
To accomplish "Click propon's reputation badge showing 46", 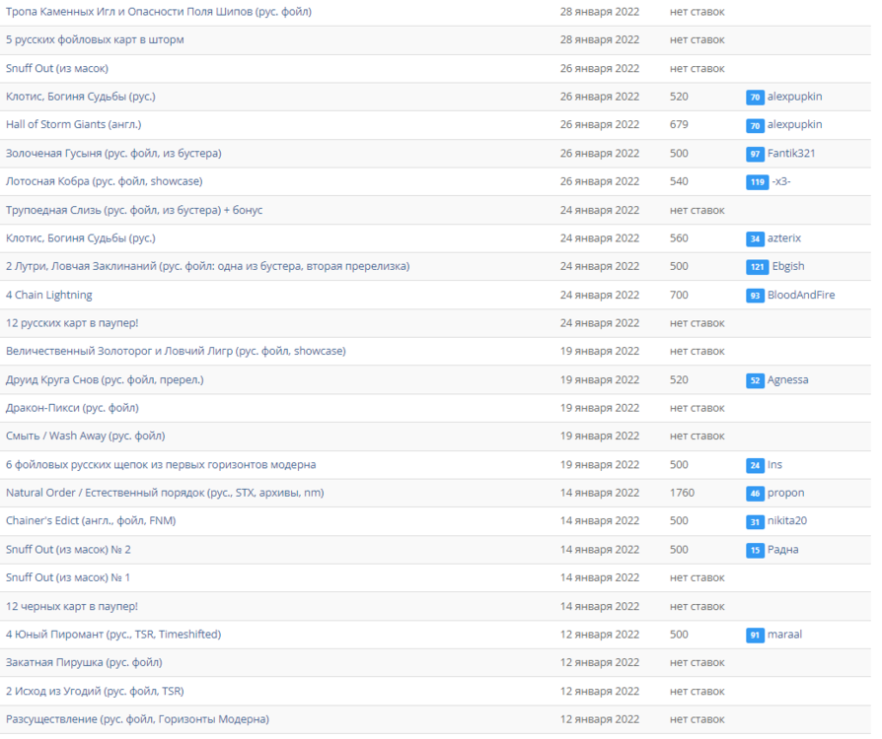I will coord(755,493).
